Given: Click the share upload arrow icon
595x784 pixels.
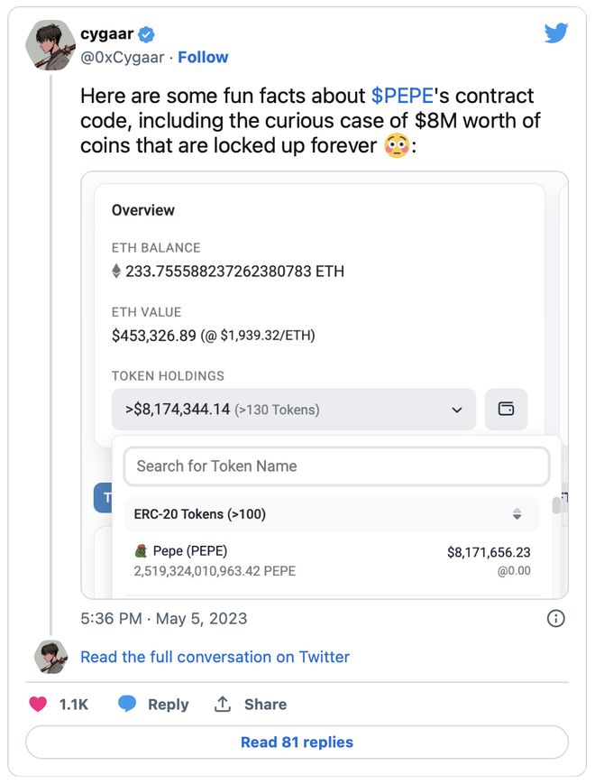Looking at the screenshot, I should (x=223, y=704).
